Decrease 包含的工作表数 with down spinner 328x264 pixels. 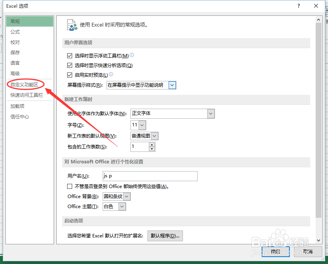click(x=152, y=149)
